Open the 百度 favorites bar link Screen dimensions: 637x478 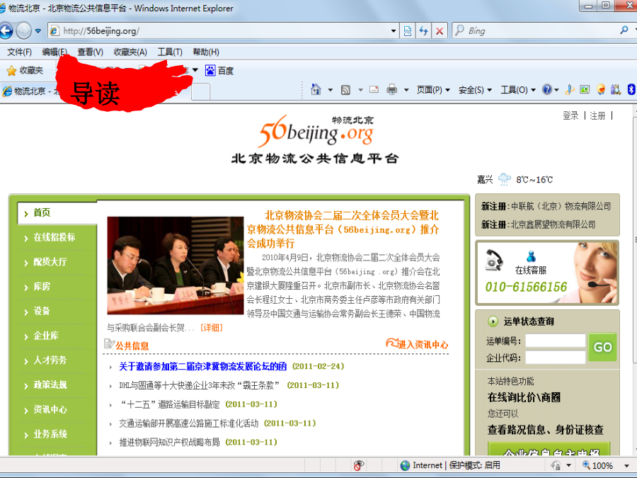pyautogui.click(x=219, y=71)
